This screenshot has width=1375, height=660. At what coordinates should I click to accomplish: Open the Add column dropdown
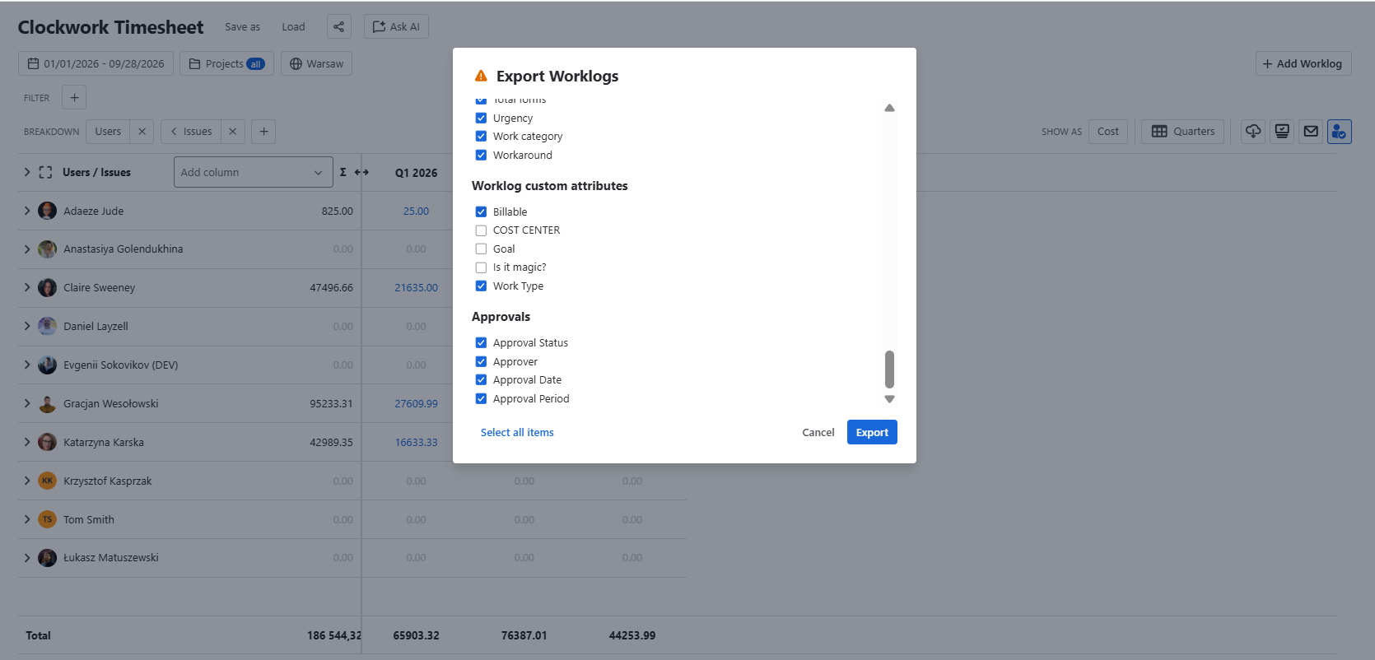click(x=253, y=172)
